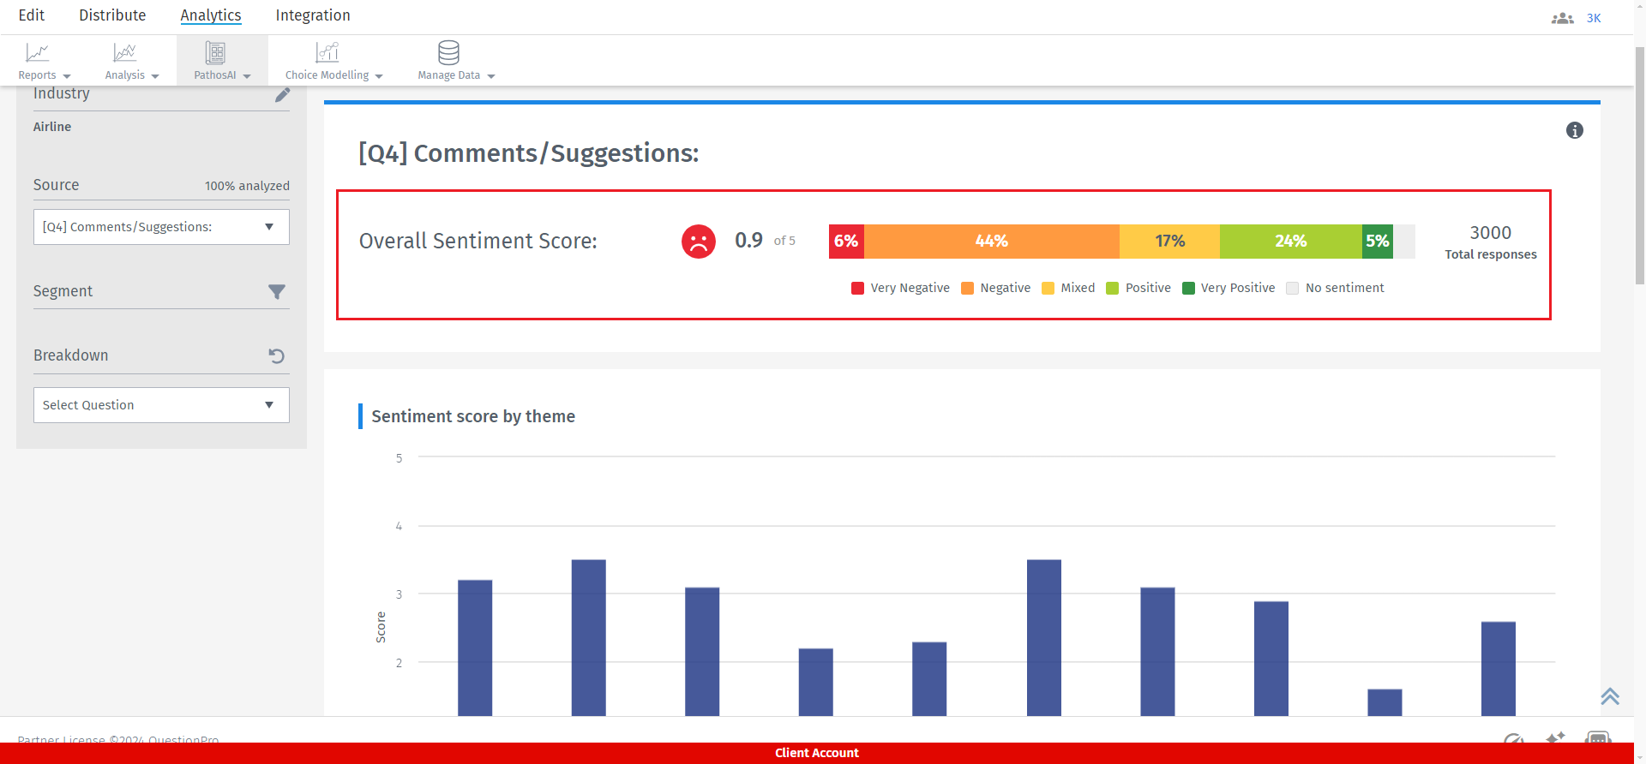
Task: Click the orange 44% sentiment bar segment
Action: point(992,242)
